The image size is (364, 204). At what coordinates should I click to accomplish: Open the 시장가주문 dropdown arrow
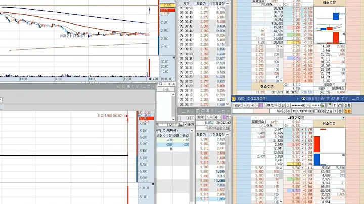(x=343, y=118)
